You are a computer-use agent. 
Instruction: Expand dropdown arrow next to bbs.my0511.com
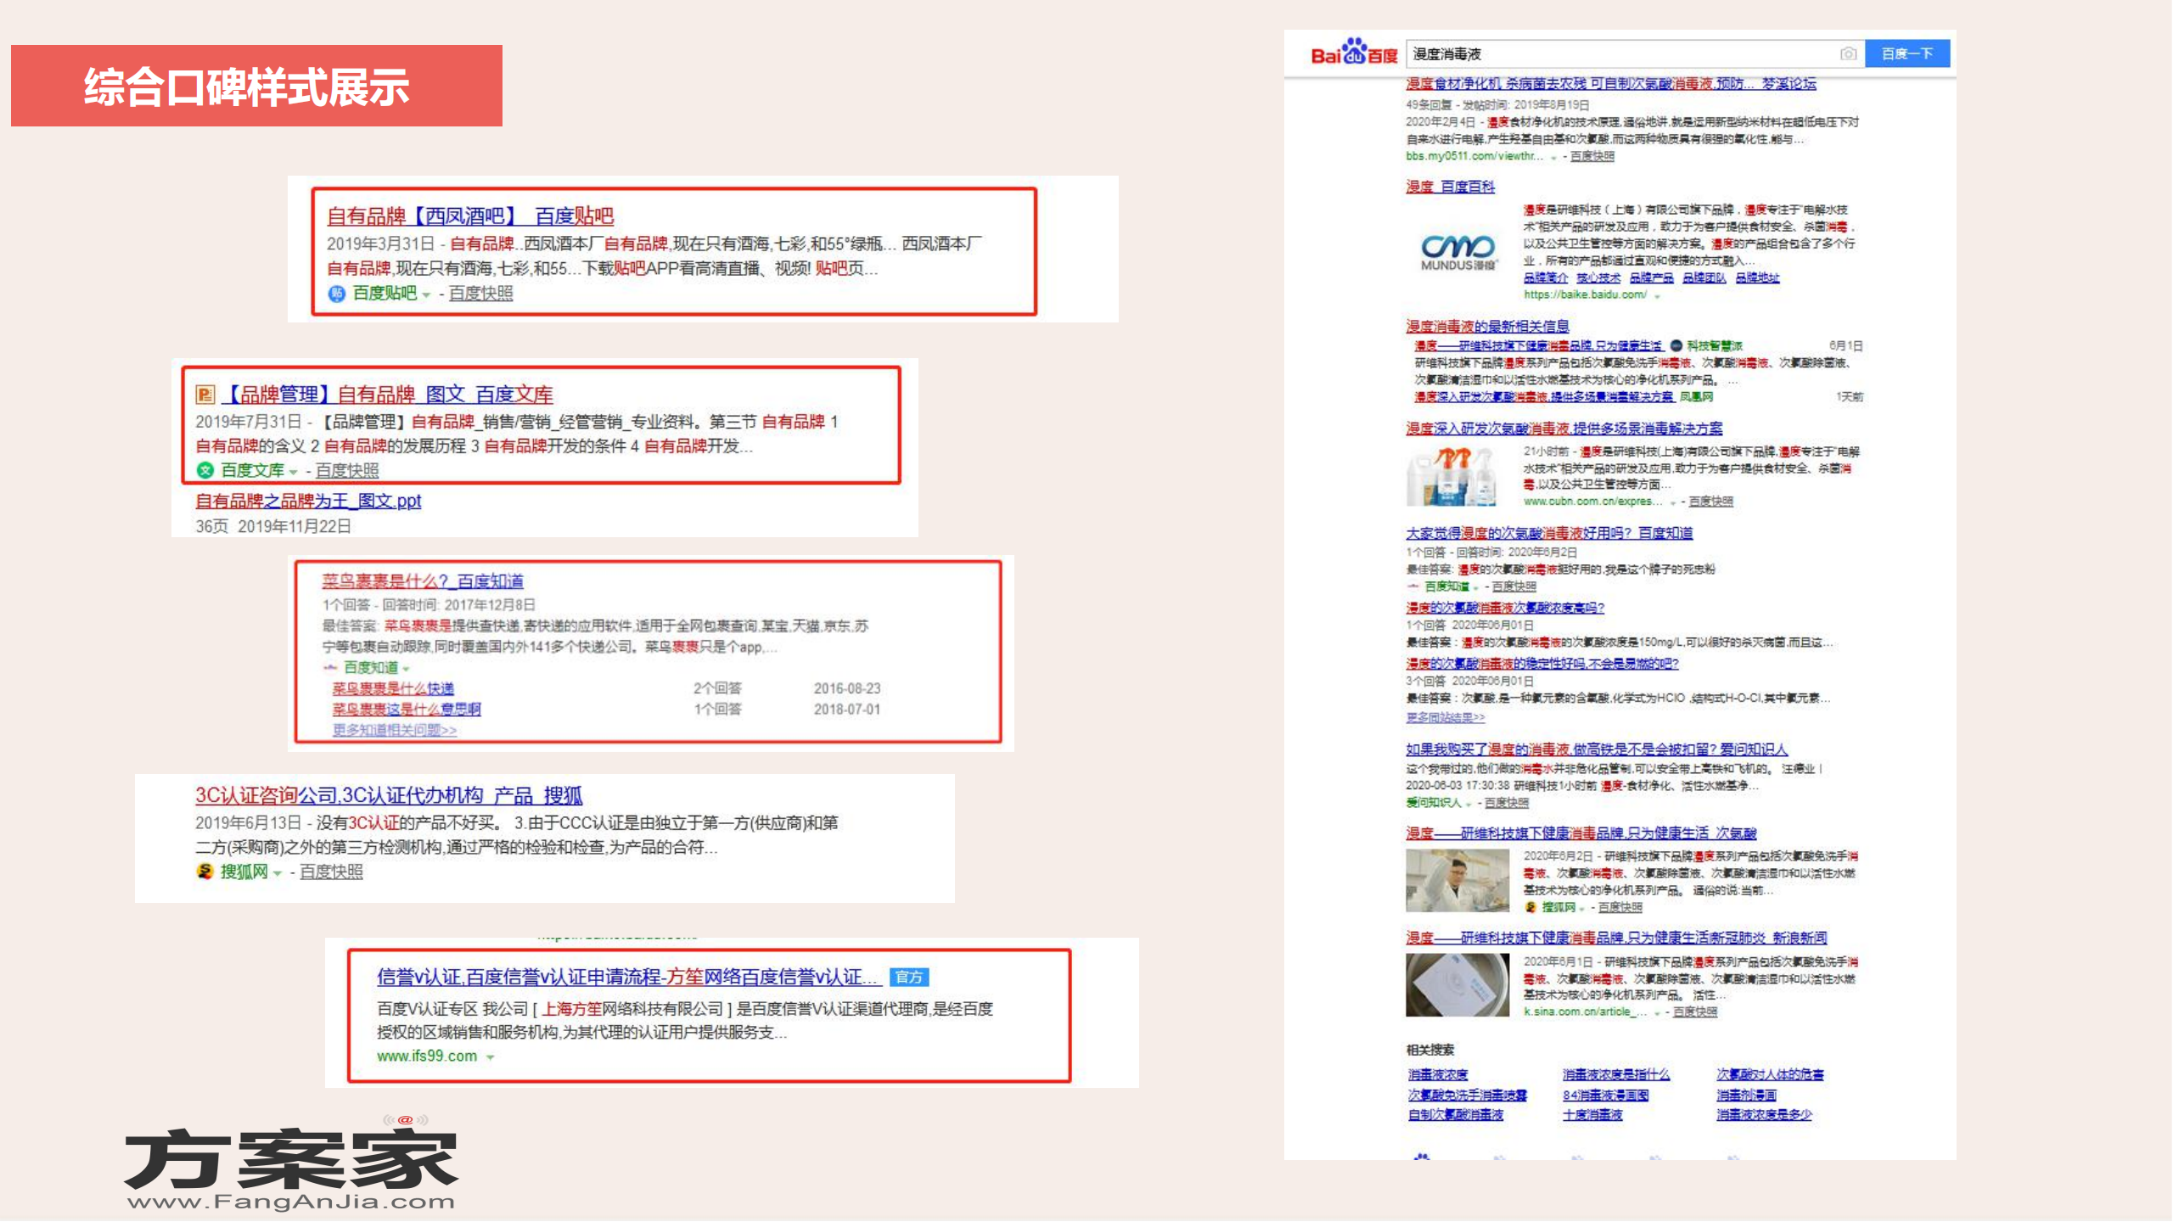point(1554,158)
